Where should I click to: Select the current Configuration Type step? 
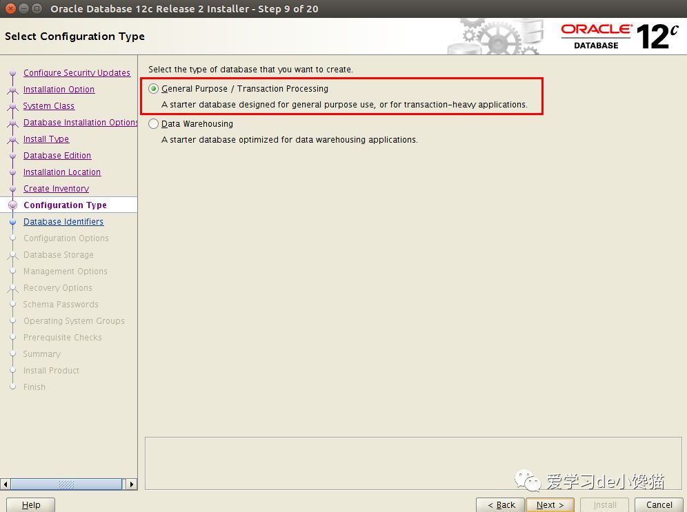[65, 205]
